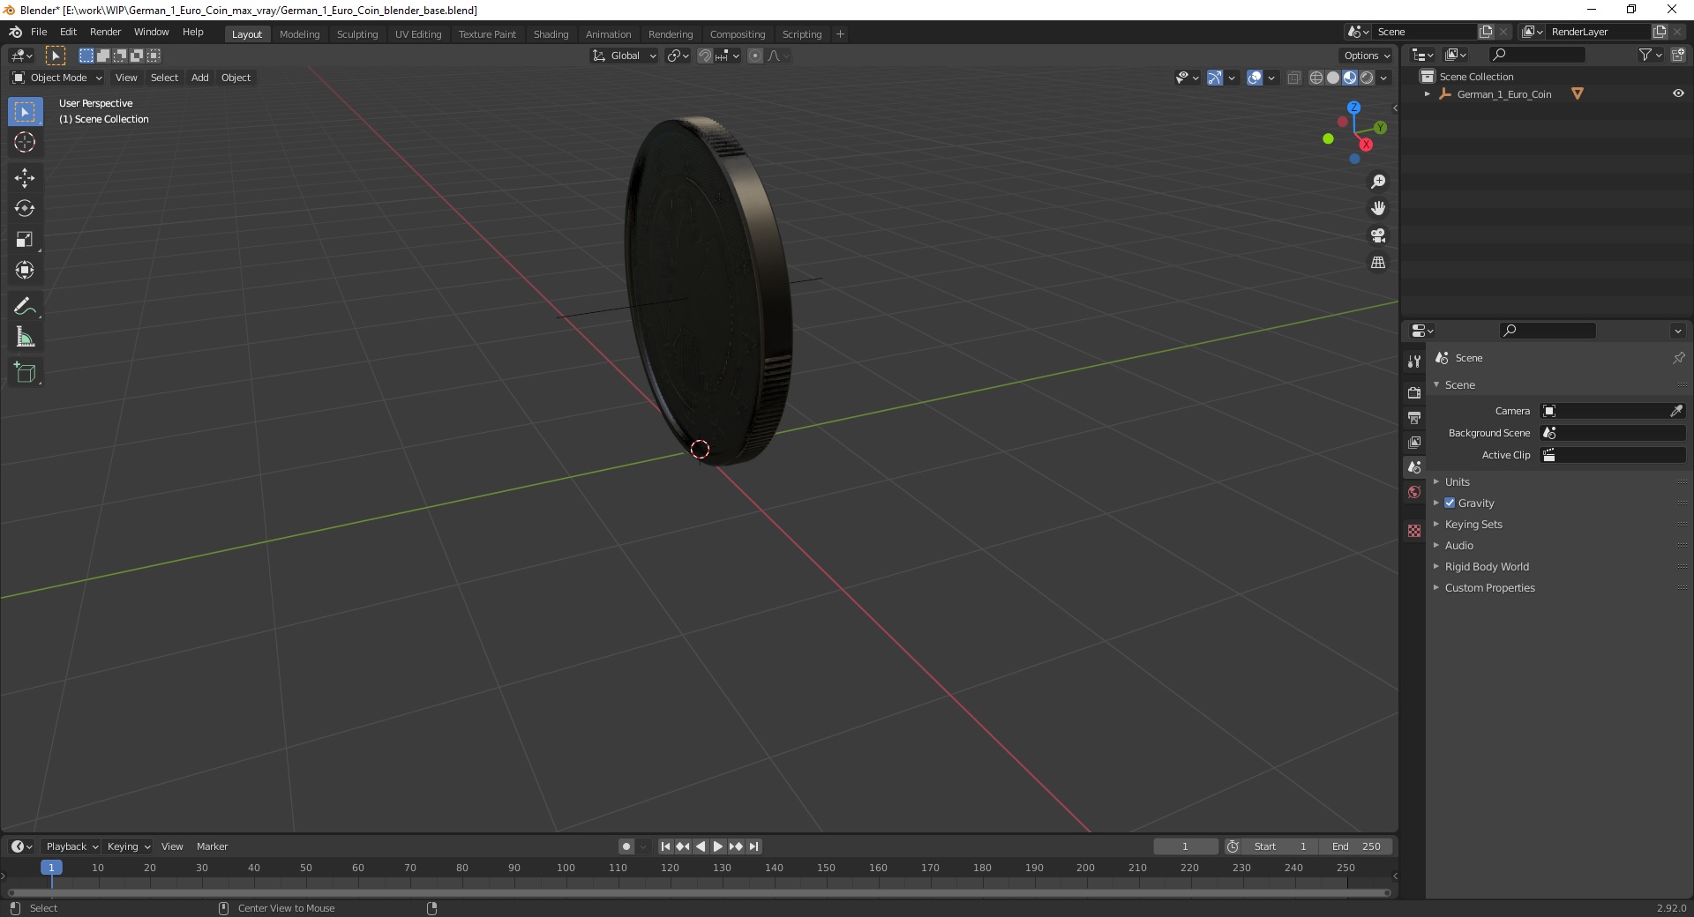The image size is (1694, 917).
Task: Enable the Gravity checkbox
Action: point(1450,503)
